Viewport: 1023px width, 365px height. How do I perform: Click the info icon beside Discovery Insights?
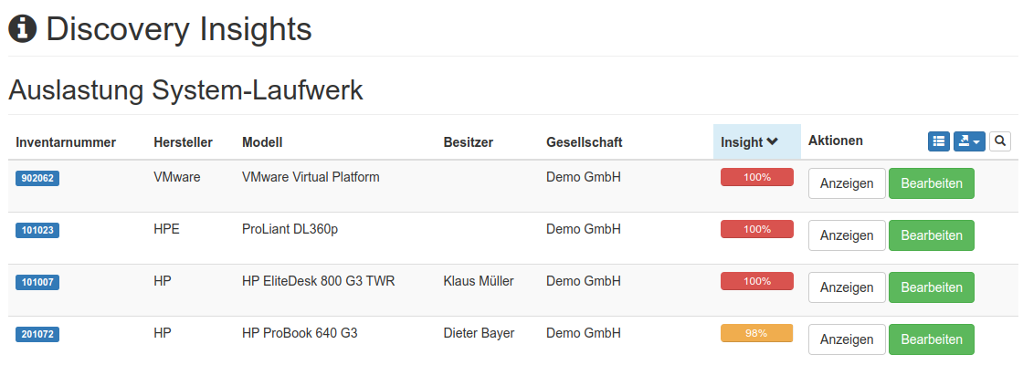[22, 29]
